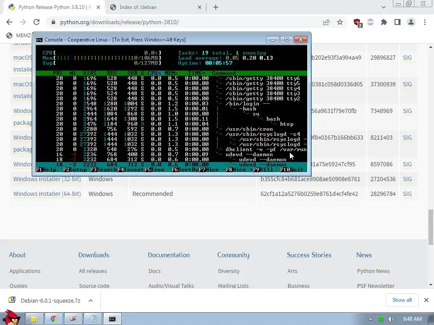Open the Python News footer link

(373, 271)
